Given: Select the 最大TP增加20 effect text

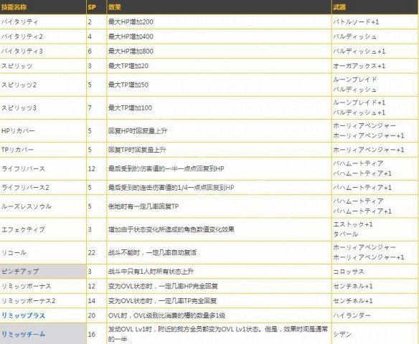Looking at the screenshot, I should click(x=128, y=66).
